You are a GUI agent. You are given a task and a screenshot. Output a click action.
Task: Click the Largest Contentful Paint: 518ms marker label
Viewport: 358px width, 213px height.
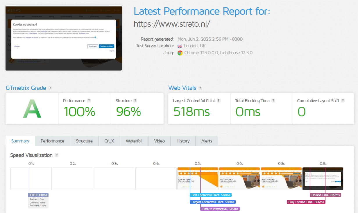pyautogui.click(x=213, y=202)
